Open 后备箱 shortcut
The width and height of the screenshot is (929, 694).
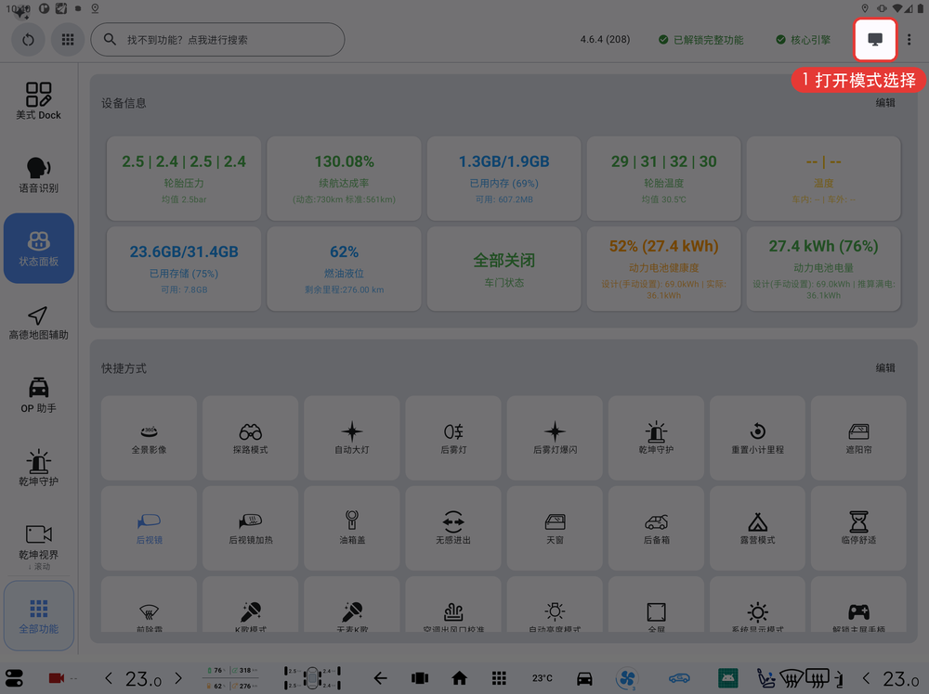[656, 528]
